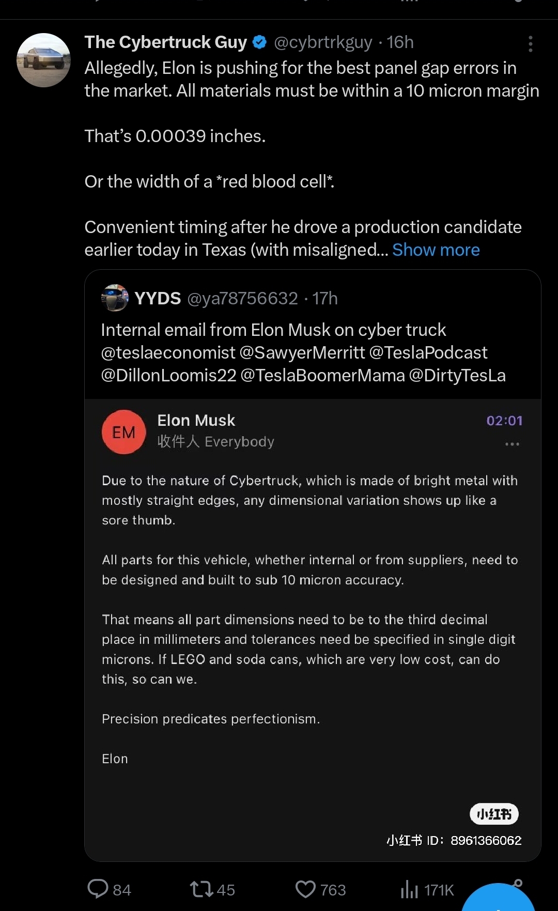Like the tweet with the heart icon

pyautogui.click(x=305, y=889)
